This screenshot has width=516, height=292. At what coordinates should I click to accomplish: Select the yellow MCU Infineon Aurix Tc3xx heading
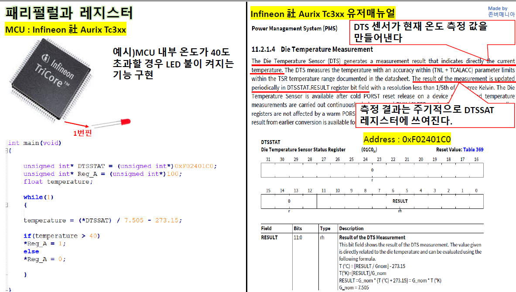pos(66,30)
